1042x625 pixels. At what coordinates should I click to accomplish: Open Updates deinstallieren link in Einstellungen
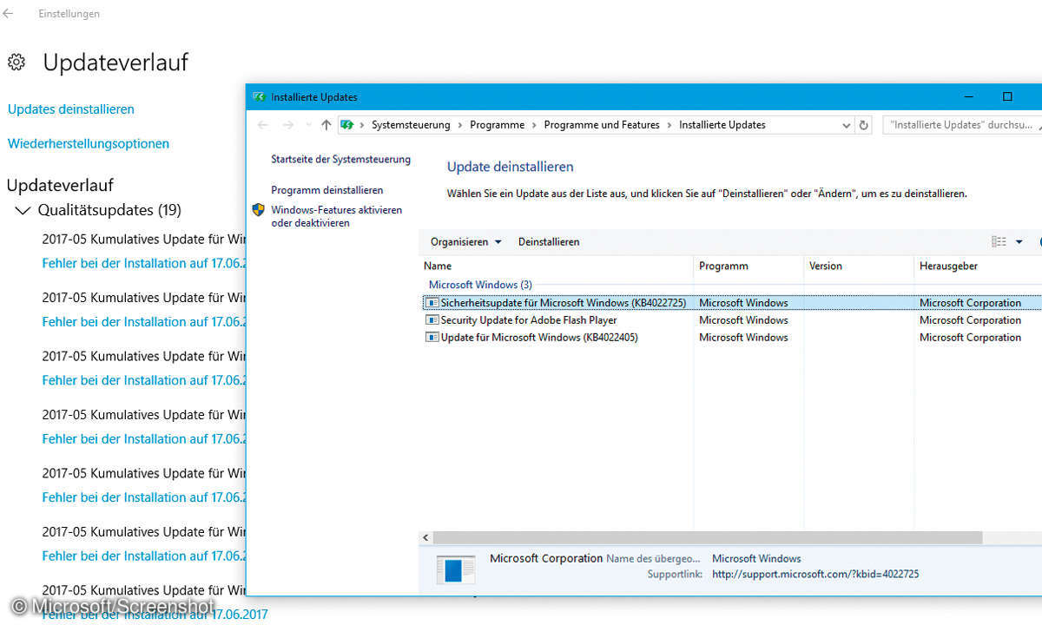(x=71, y=109)
